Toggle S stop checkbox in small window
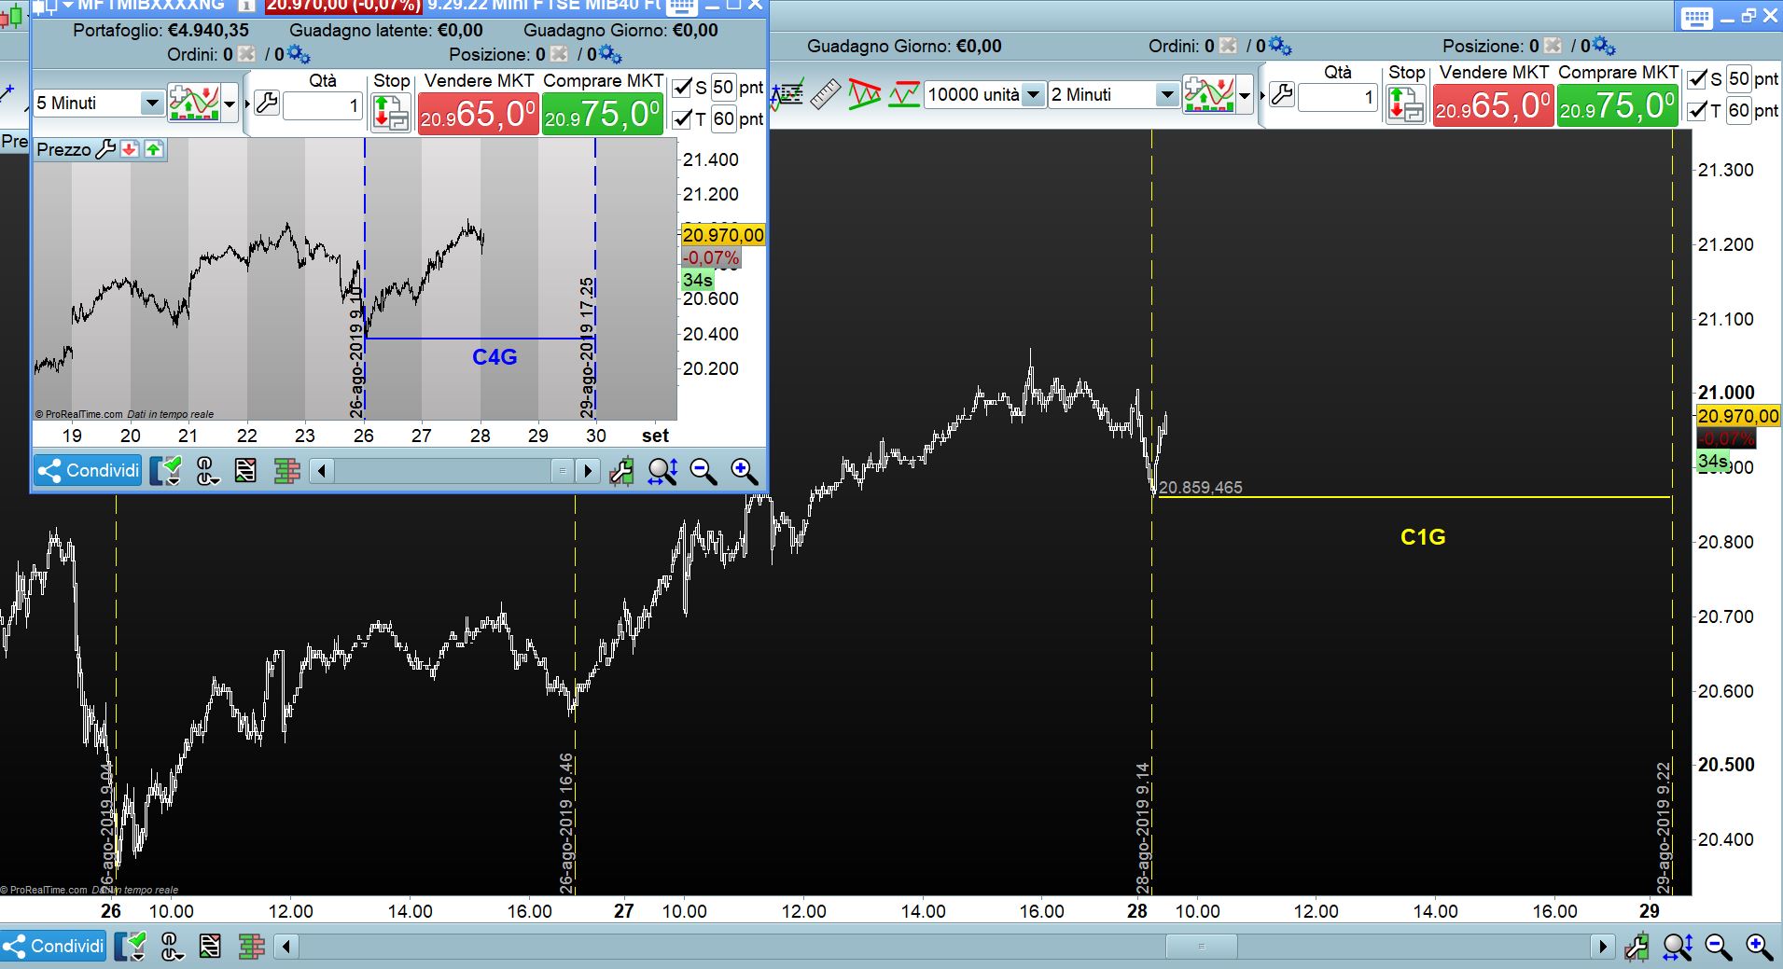This screenshot has width=1783, height=969. 683,88
